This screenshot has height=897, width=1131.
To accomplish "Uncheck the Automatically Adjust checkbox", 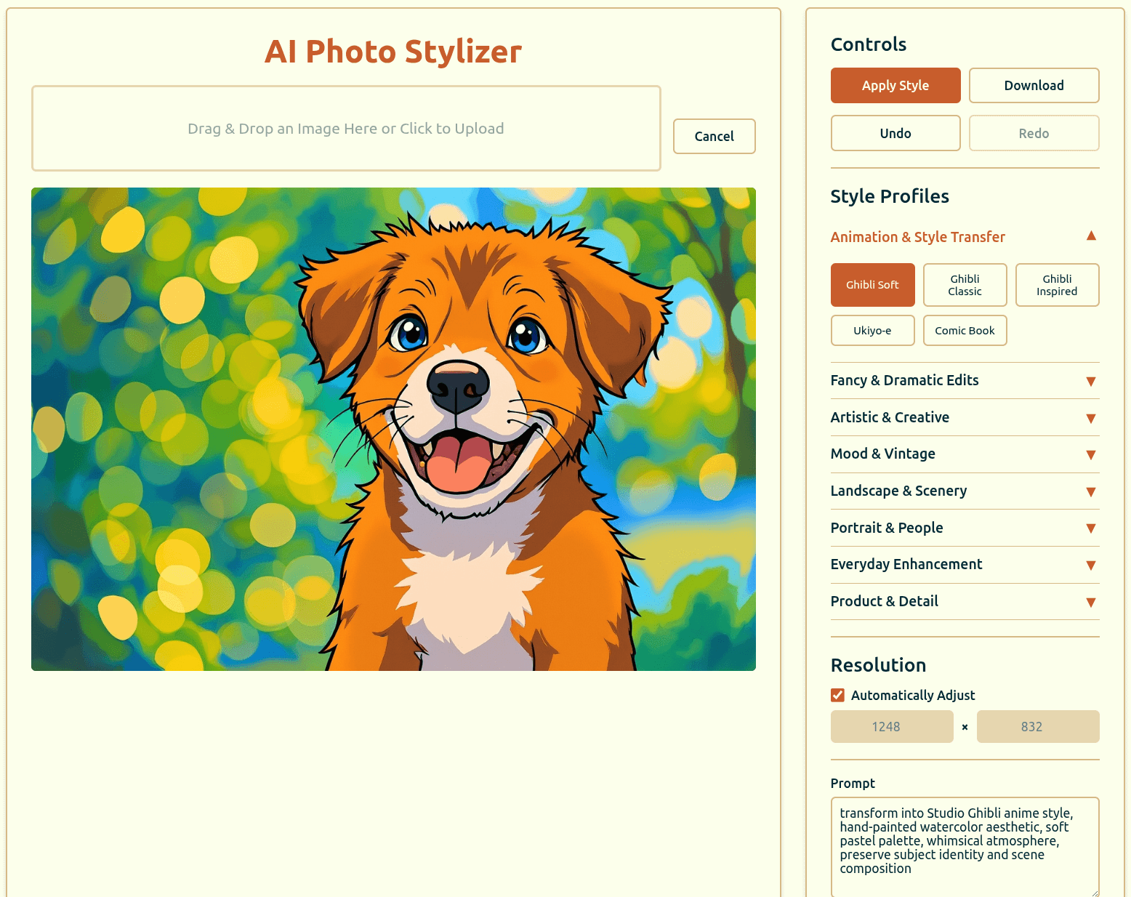I will click(x=837, y=695).
